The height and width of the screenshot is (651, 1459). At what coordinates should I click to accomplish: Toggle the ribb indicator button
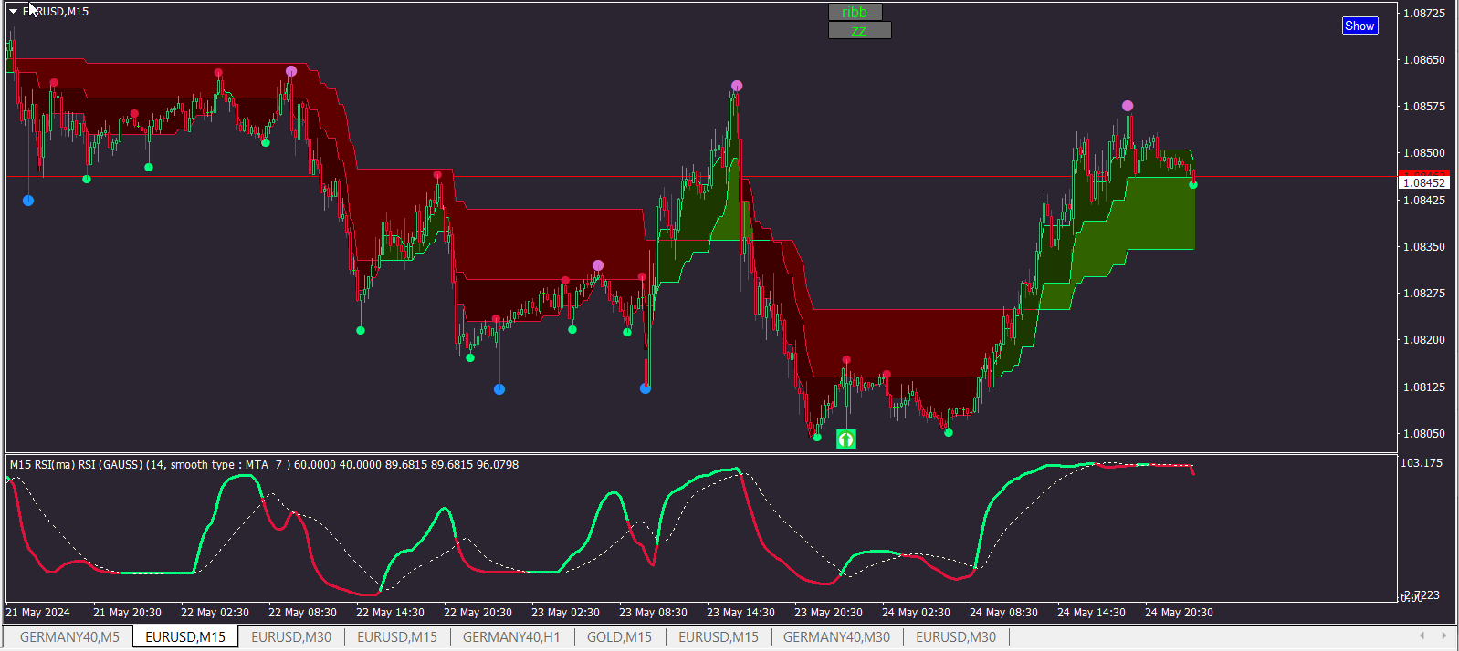855,12
